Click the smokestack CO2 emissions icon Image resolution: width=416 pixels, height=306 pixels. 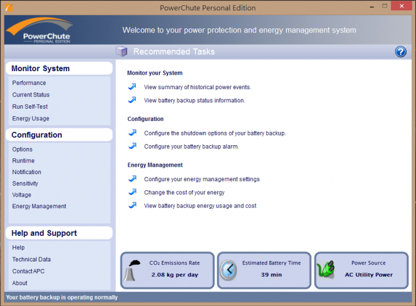pos(132,270)
